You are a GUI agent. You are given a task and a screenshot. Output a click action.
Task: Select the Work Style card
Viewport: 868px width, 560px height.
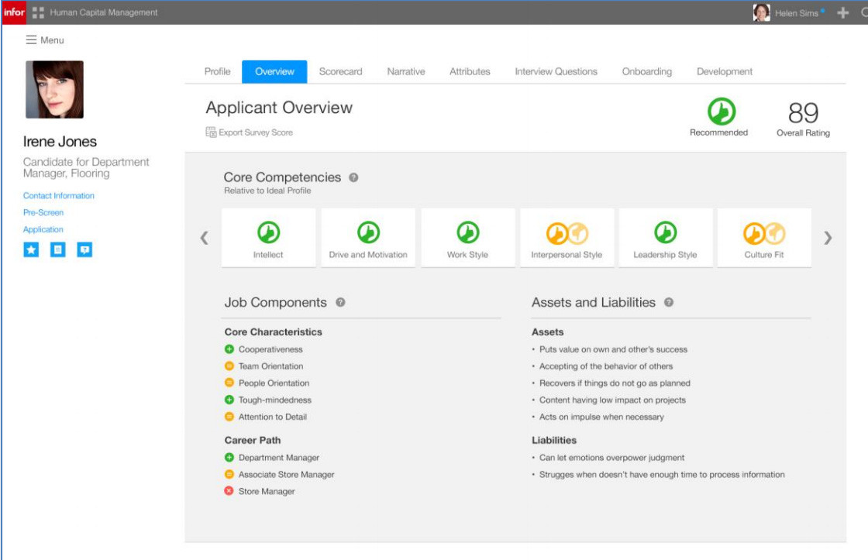point(468,238)
